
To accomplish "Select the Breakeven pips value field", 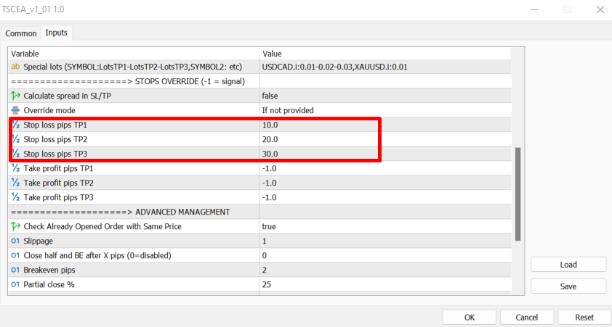I will coord(385,270).
